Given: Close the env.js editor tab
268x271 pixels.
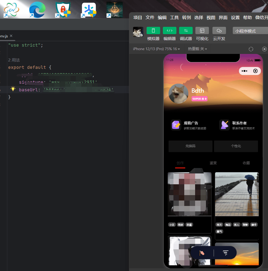Looking at the screenshot, I should 11,36.
